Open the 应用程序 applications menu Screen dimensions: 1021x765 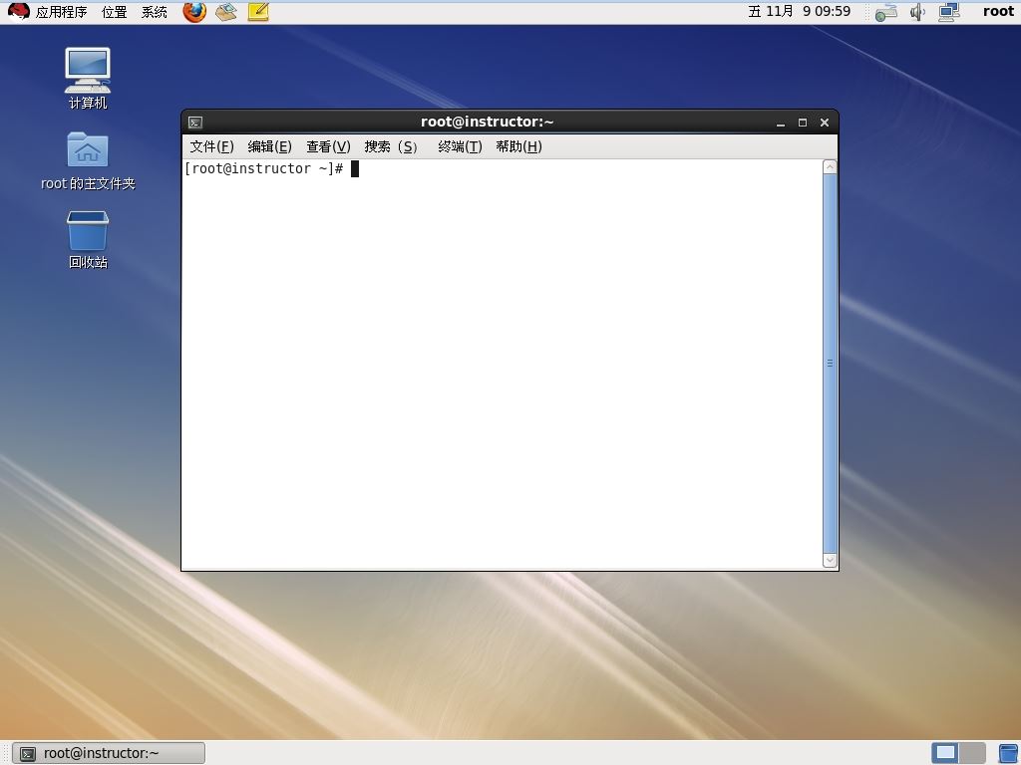coord(61,12)
